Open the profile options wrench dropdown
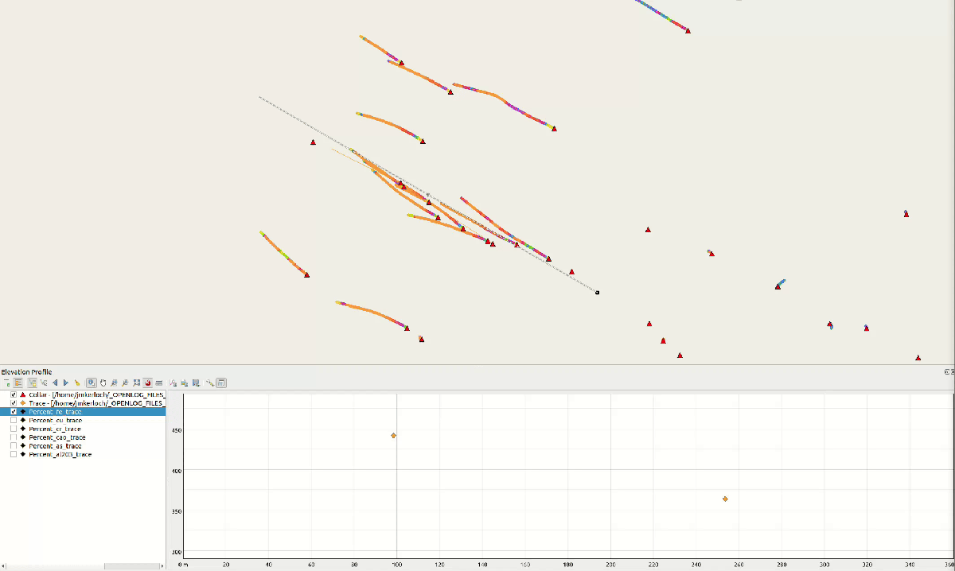The image size is (955, 571). coord(209,383)
